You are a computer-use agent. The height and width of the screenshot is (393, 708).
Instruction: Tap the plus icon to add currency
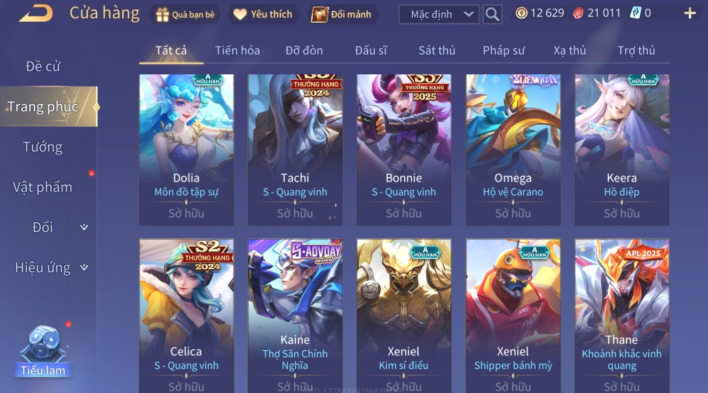tap(690, 14)
